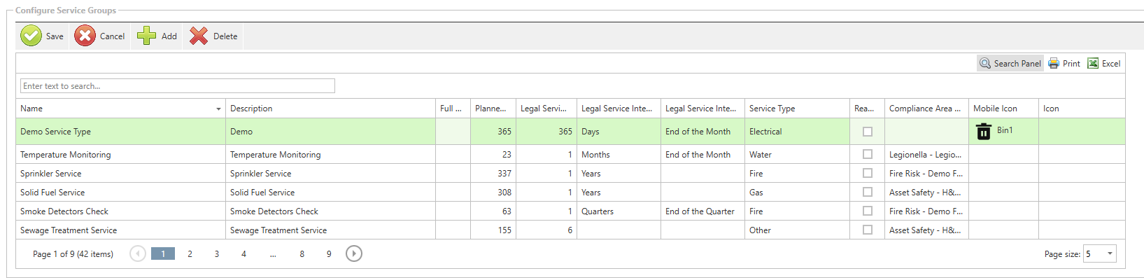Click the red Cancel icon
The width and height of the screenshot is (1144, 278).
click(85, 36)
